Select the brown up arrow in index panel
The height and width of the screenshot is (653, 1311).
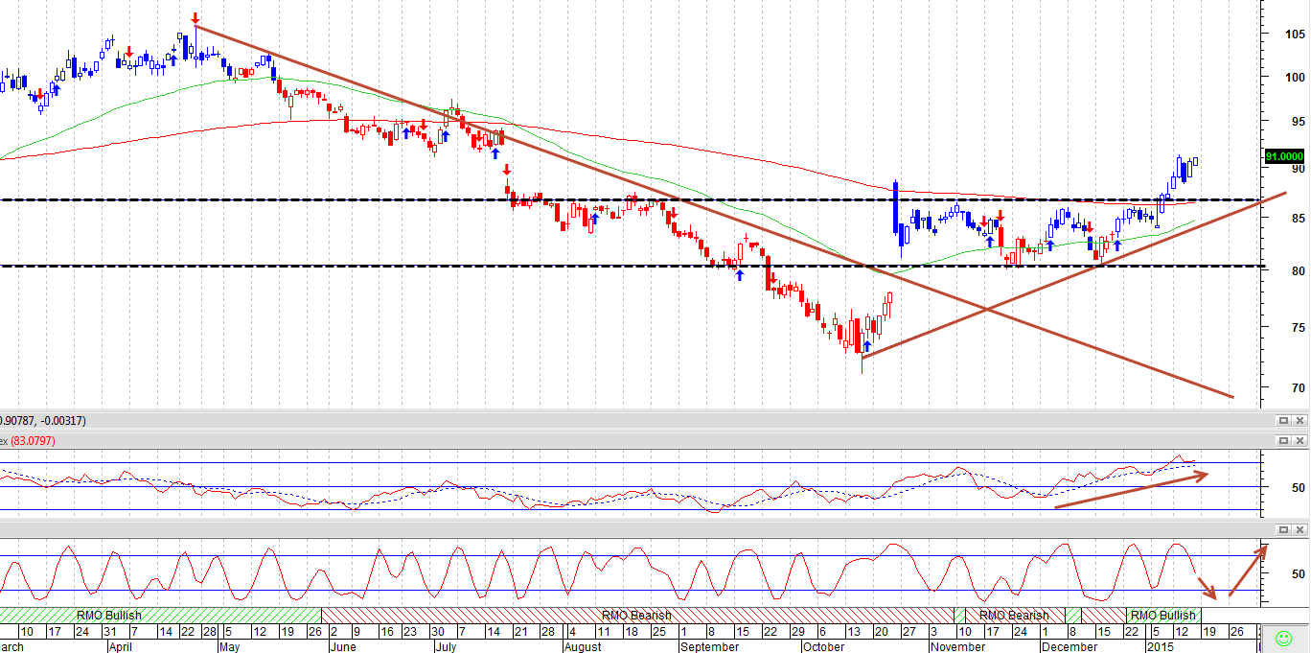[1132, 490]
